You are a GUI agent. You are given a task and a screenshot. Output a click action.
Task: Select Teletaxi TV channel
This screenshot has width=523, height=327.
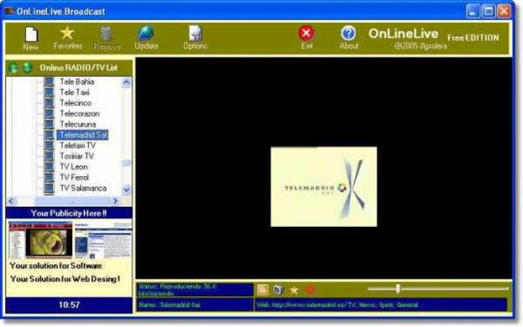78,145
